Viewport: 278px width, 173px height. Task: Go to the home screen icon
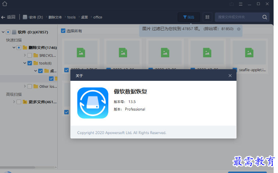pos(5,4)
